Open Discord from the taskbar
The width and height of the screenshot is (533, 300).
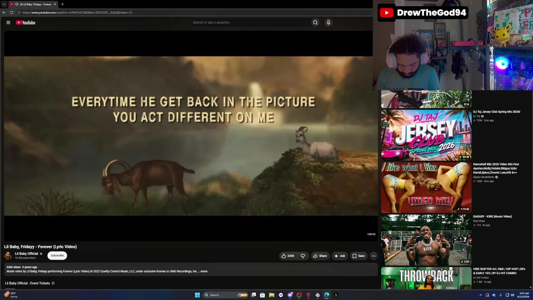(x=290, y=295)
